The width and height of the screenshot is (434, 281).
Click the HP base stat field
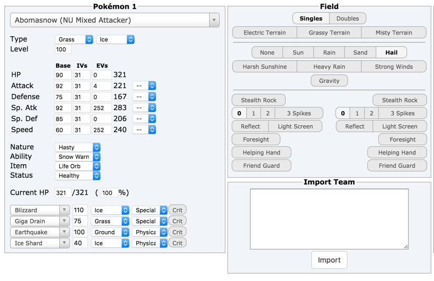(63, 75)
